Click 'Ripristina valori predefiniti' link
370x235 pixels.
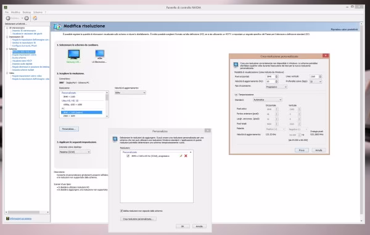pyautogui.click(x=344, y=30)
